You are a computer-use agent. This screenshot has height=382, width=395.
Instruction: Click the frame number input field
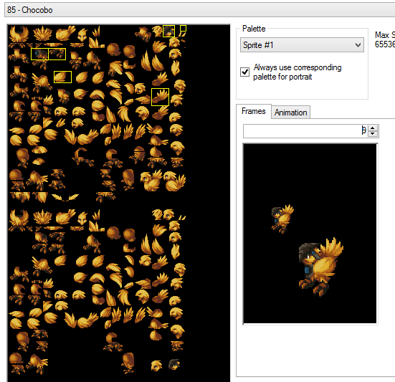[x=305, y=131]
